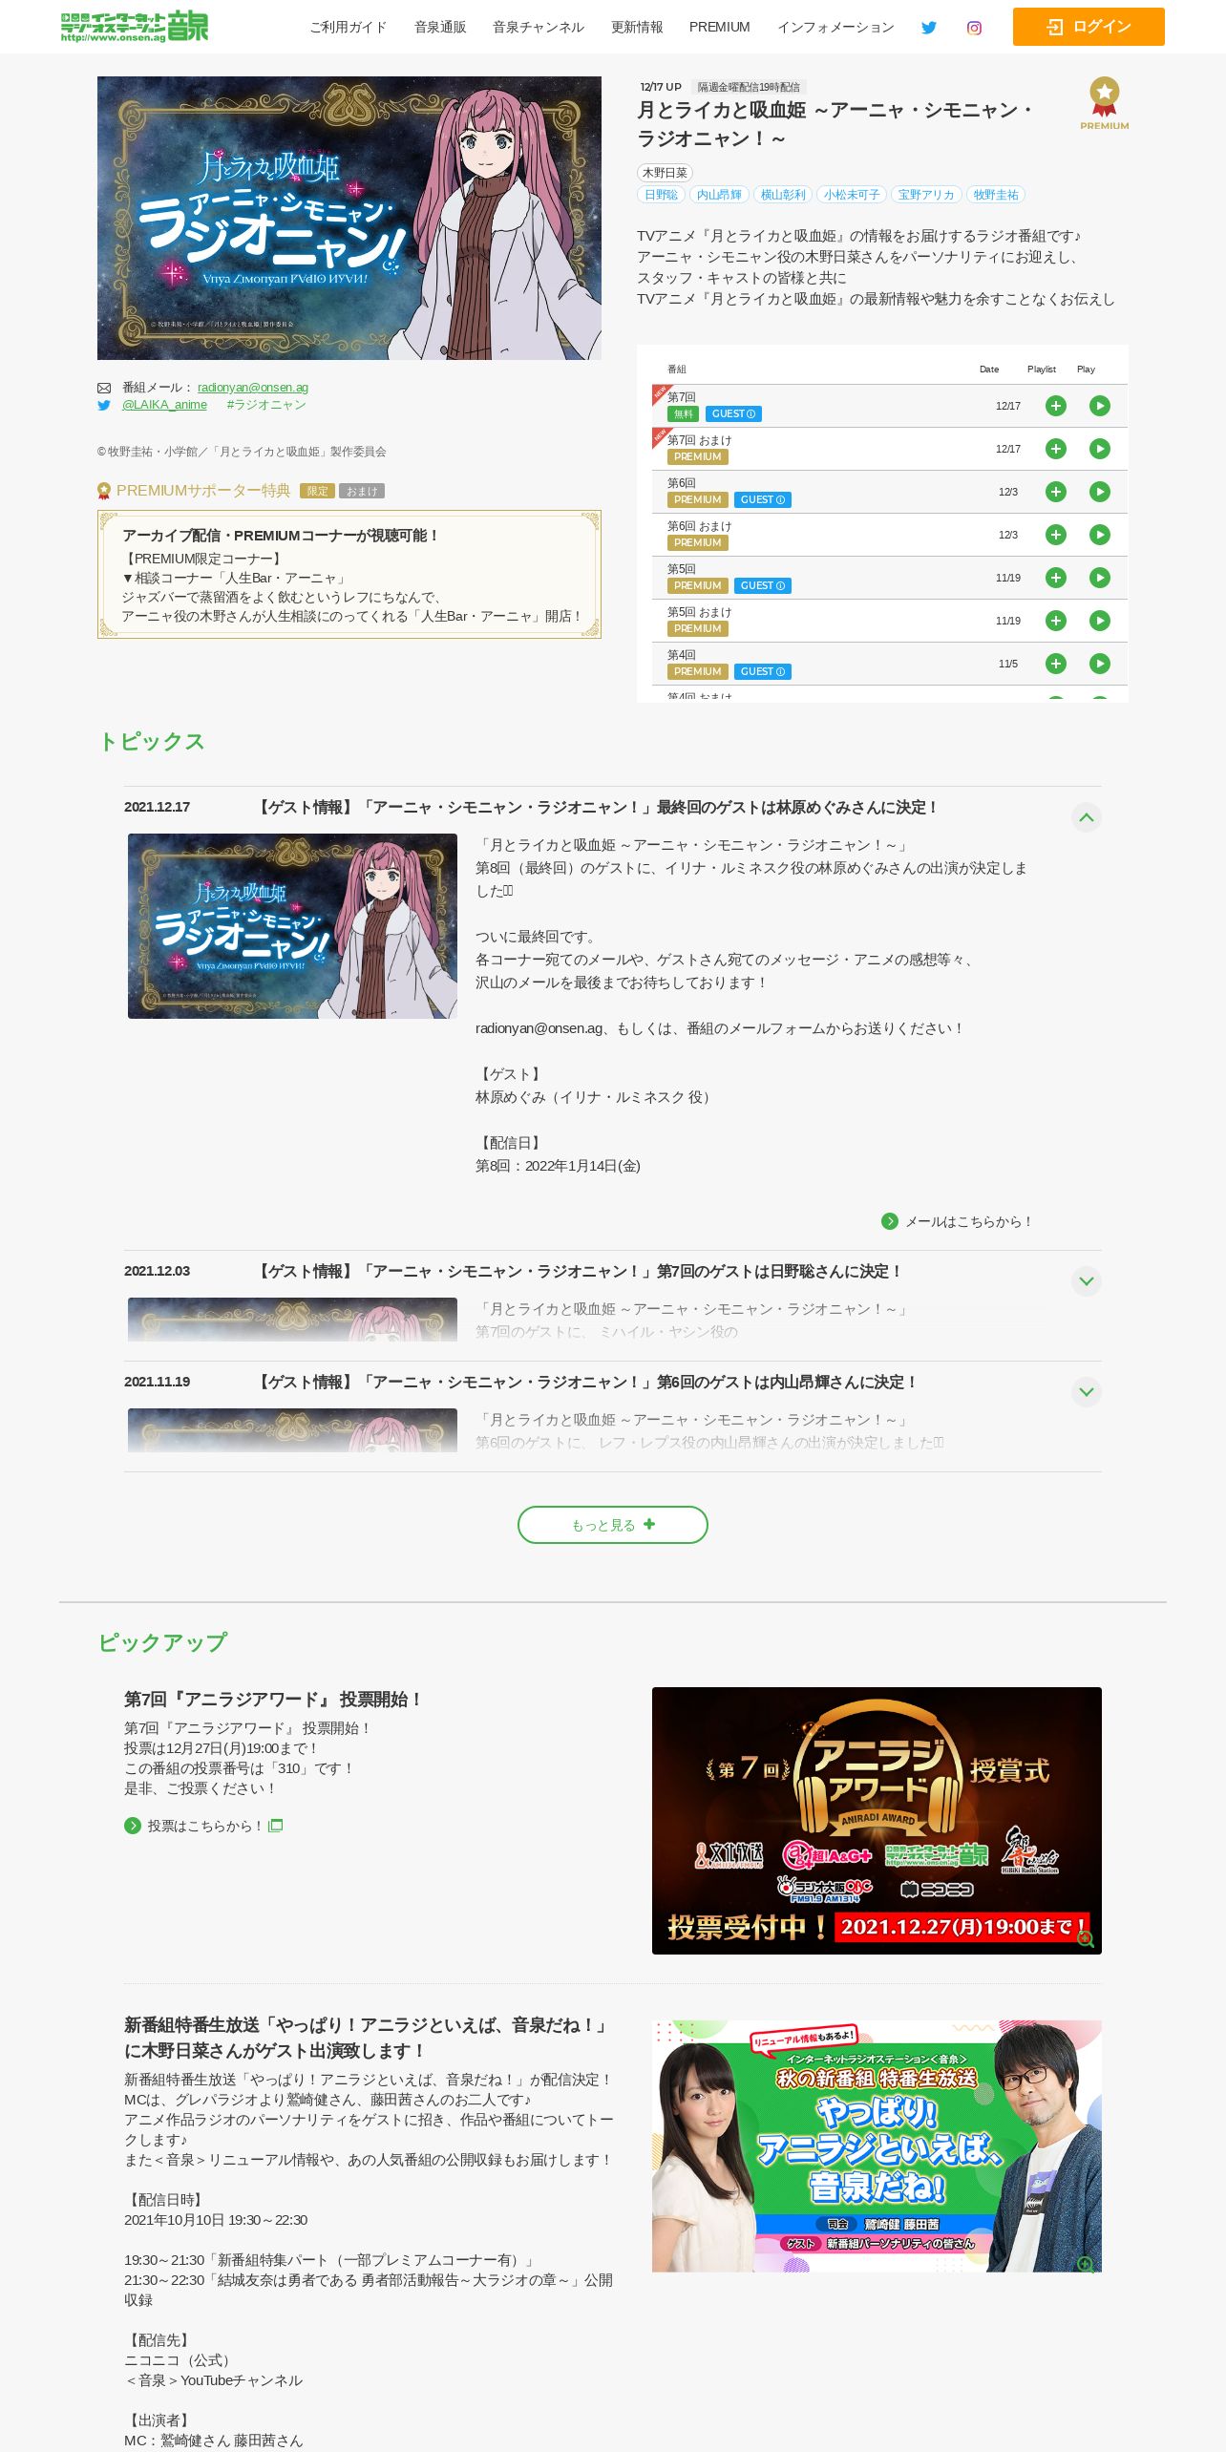
Task: Click the main program banner image
Action: (x=349, y=218)
